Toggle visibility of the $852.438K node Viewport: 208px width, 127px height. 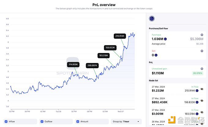202,102
